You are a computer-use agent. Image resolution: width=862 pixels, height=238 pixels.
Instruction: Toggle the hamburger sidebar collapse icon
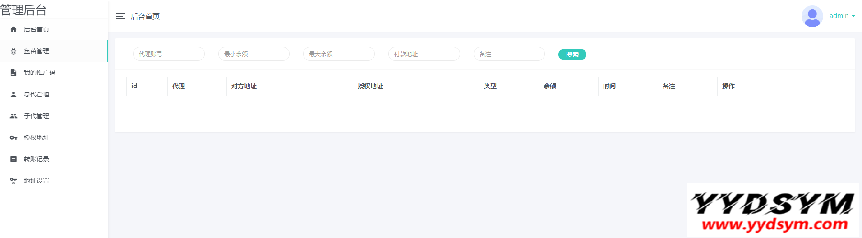pyautogui.click(x=120, y=16)
